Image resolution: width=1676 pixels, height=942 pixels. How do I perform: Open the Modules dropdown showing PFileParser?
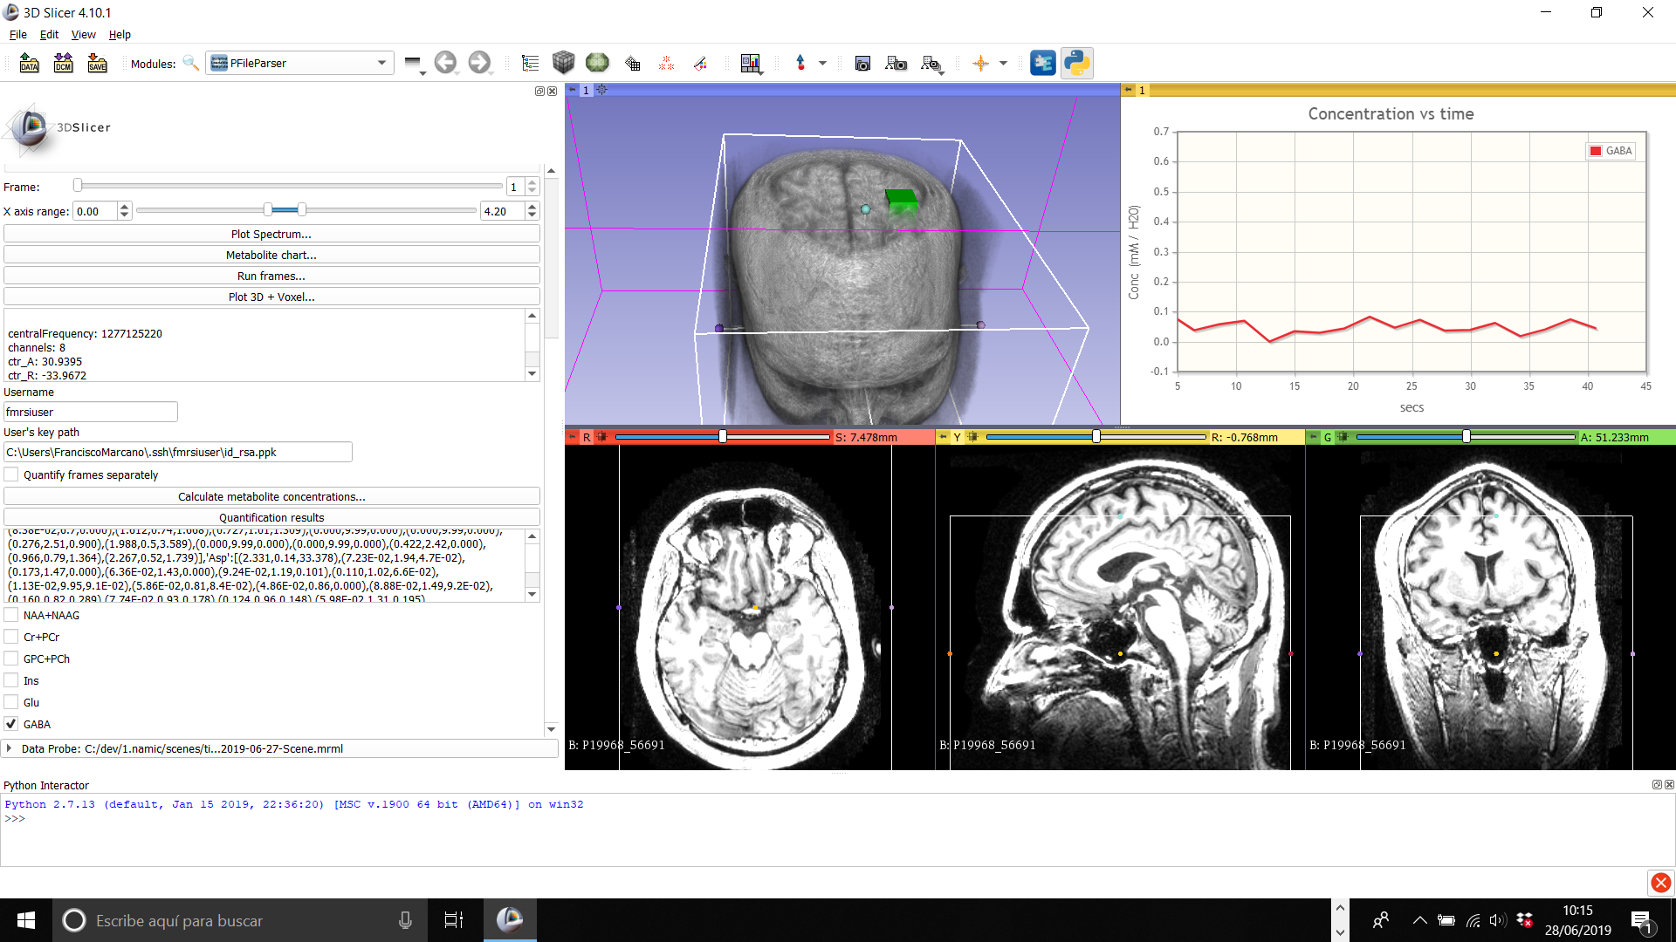[x=299, y=63]
